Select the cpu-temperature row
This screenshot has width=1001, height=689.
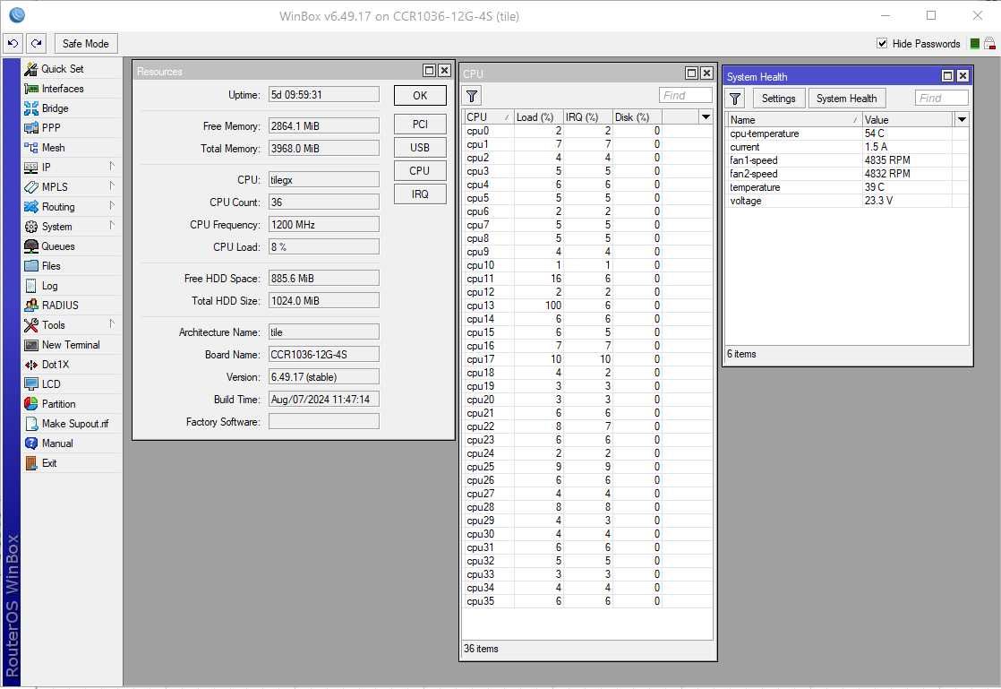click(x=847, y=133)
